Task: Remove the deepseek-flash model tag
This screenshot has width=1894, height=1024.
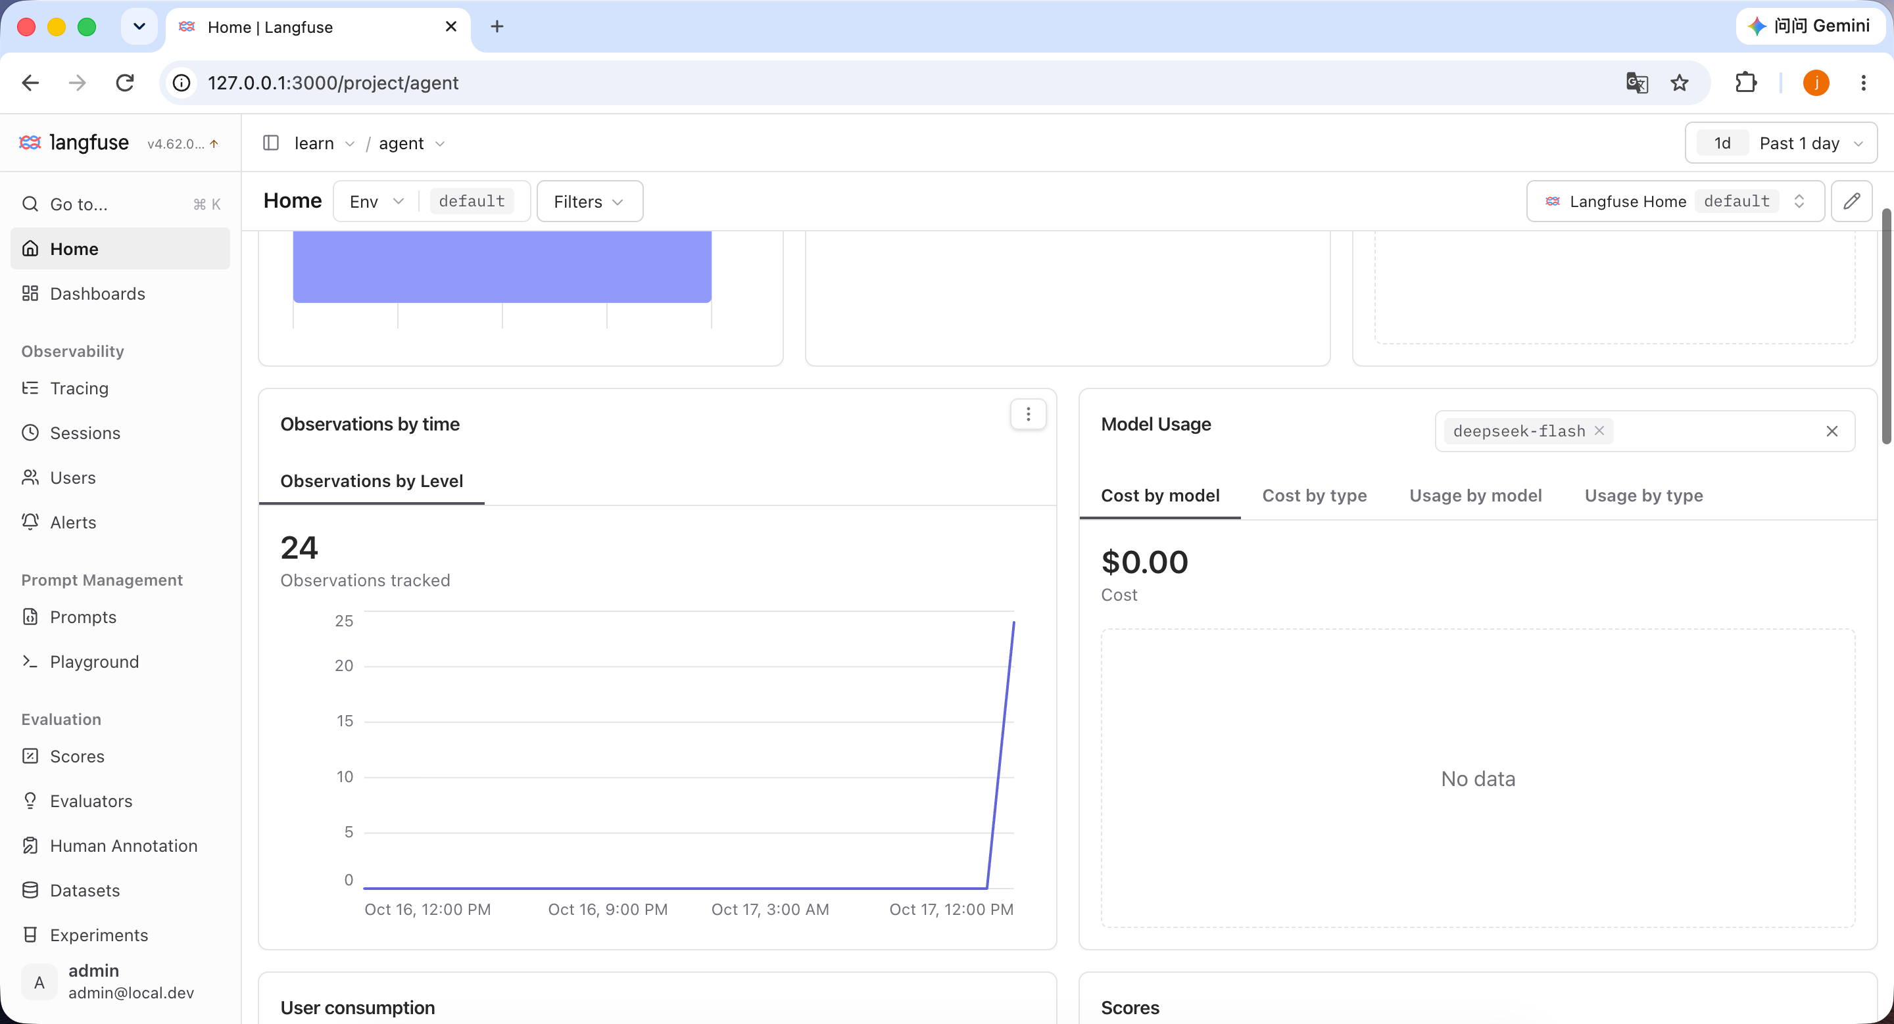Action: tap(1599, 431)
